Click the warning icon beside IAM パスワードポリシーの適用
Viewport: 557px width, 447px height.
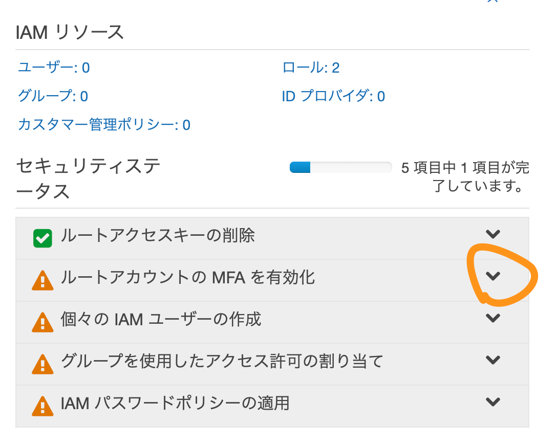coord(42,406)
